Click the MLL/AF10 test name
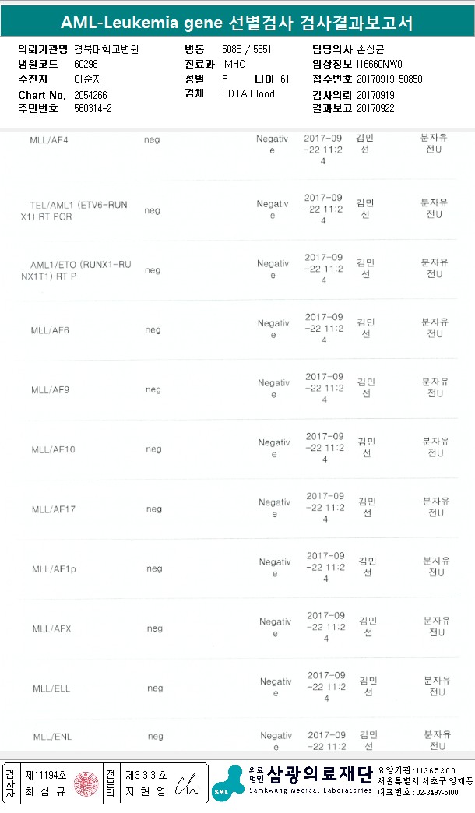 tap(53, 449)
